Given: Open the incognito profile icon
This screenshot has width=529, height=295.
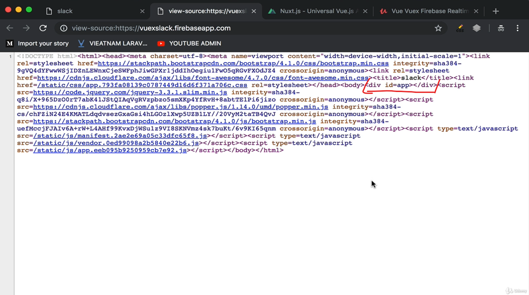Looking at the screenshot, I should [501, 28].
